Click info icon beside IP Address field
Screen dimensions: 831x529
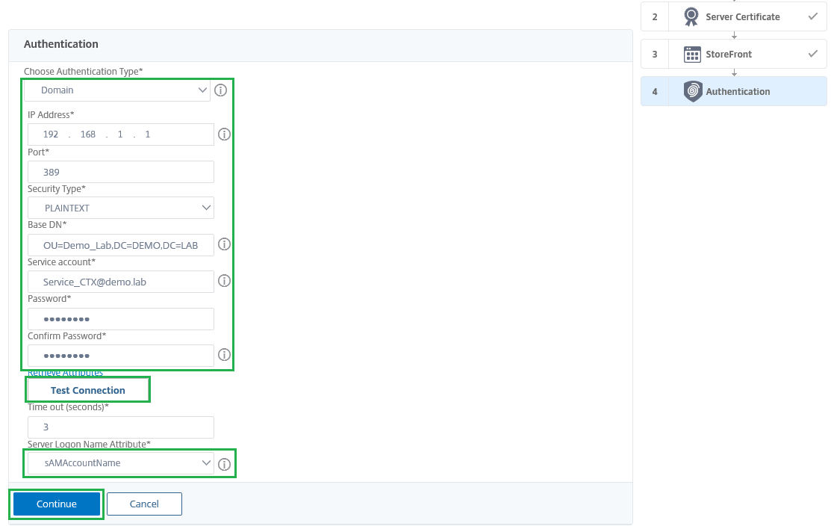coord(223,134)
